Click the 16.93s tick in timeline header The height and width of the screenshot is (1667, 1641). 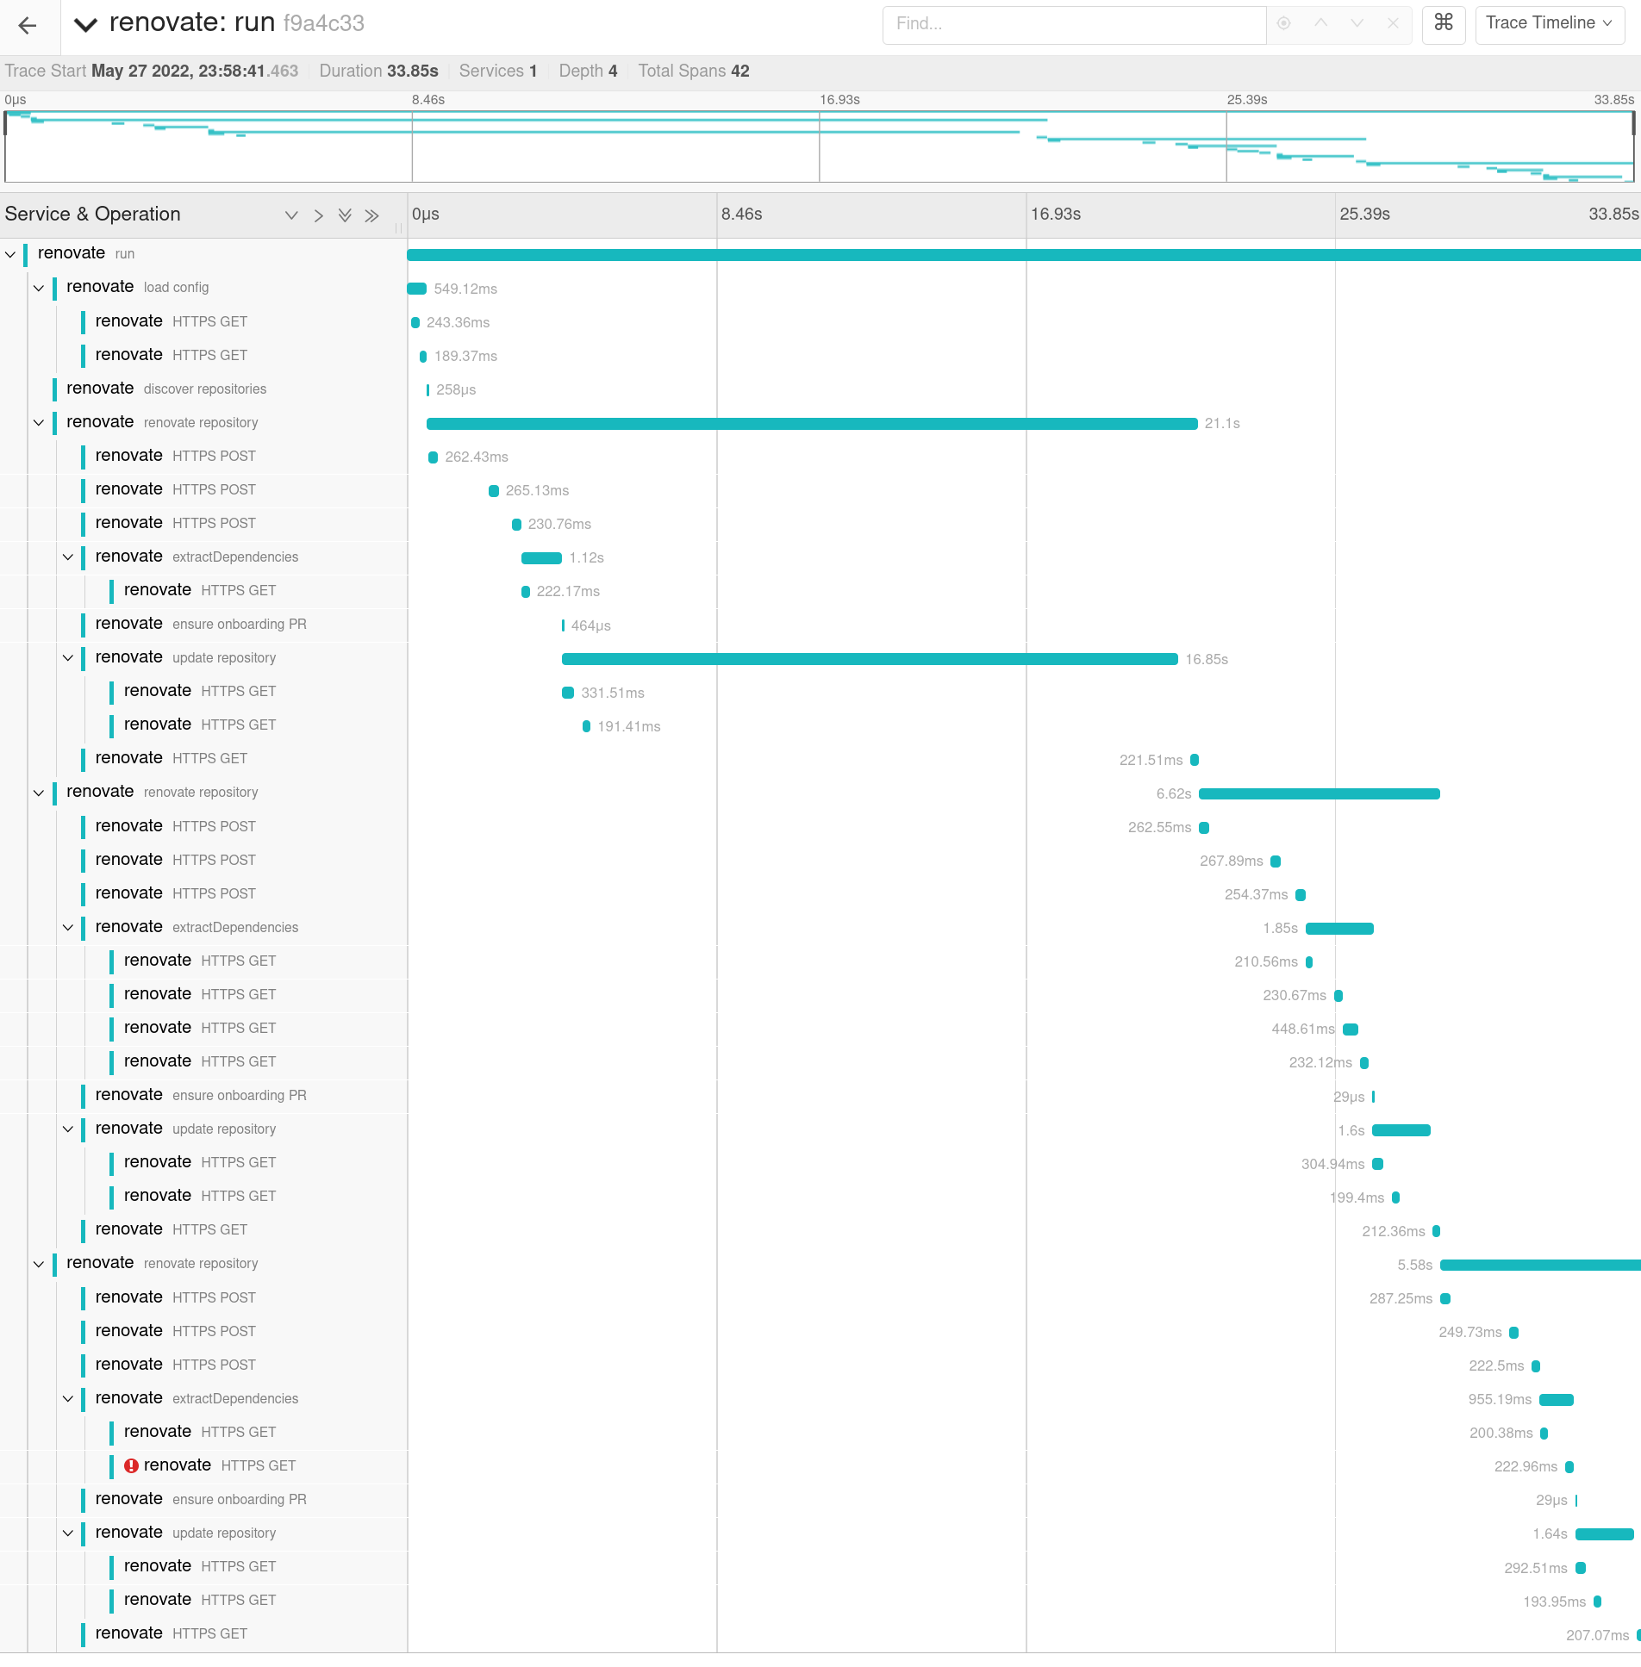pyautogui.click(x=1056, y=215)
